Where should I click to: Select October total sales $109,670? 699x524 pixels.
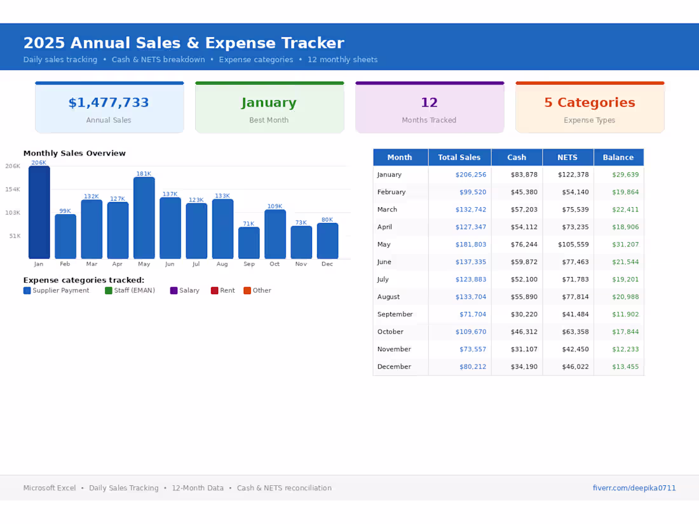471,332
